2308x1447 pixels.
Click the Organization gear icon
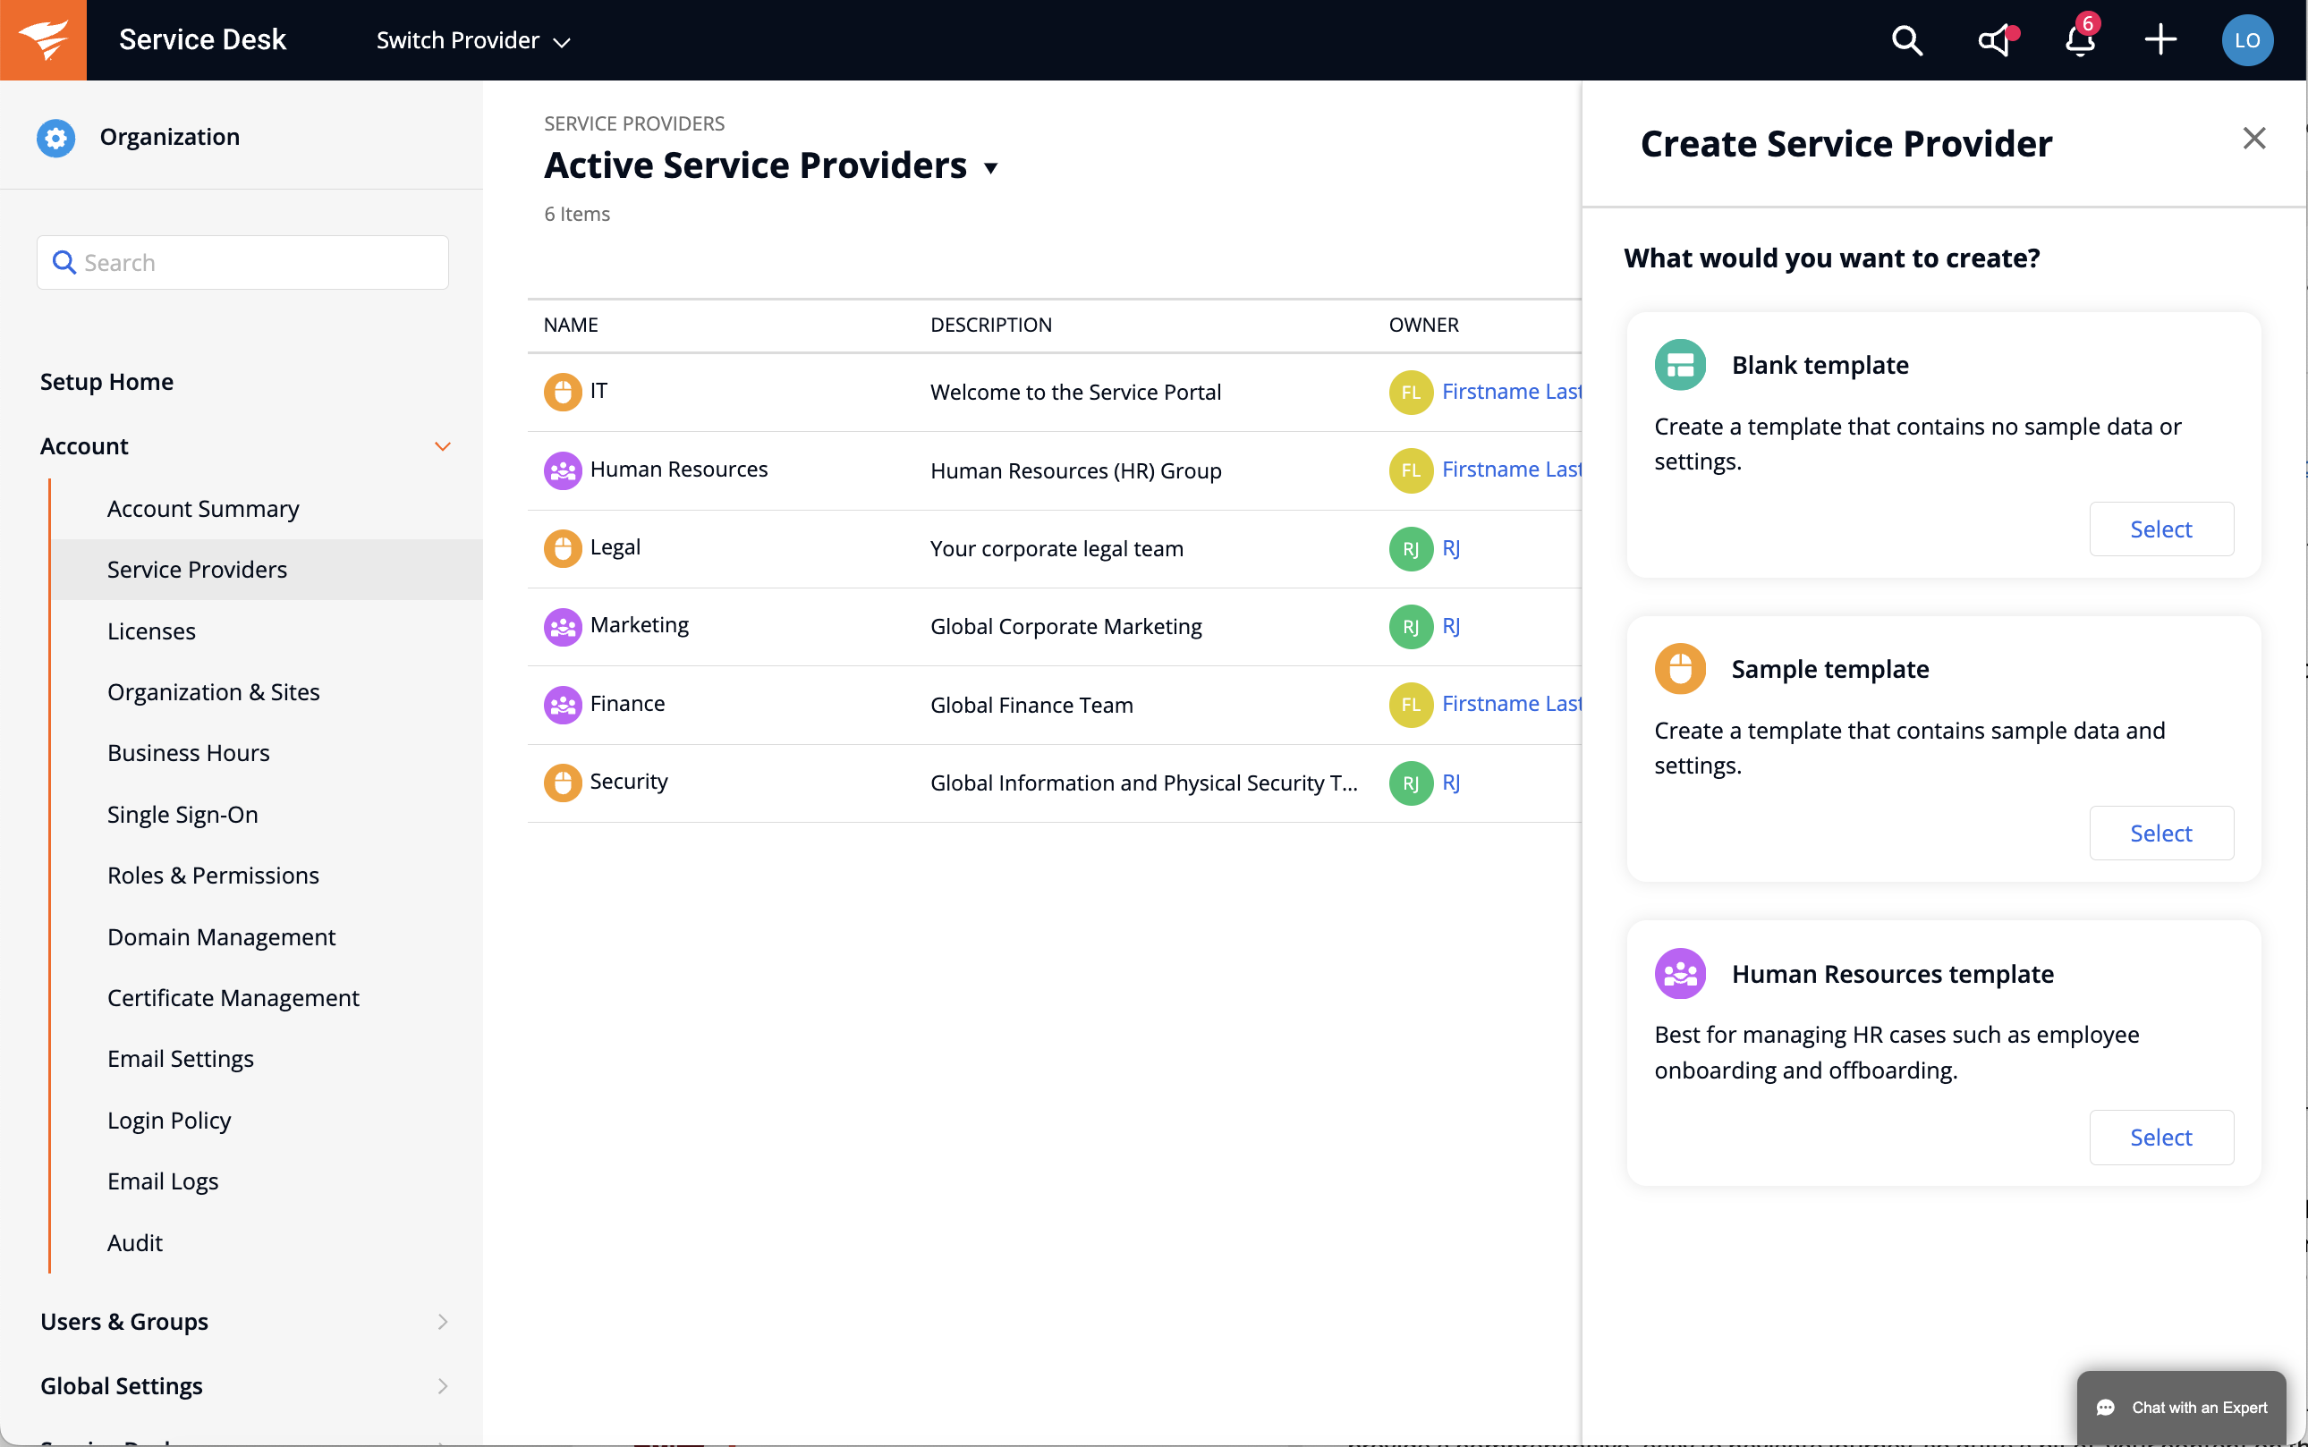(x=55, y=138)
